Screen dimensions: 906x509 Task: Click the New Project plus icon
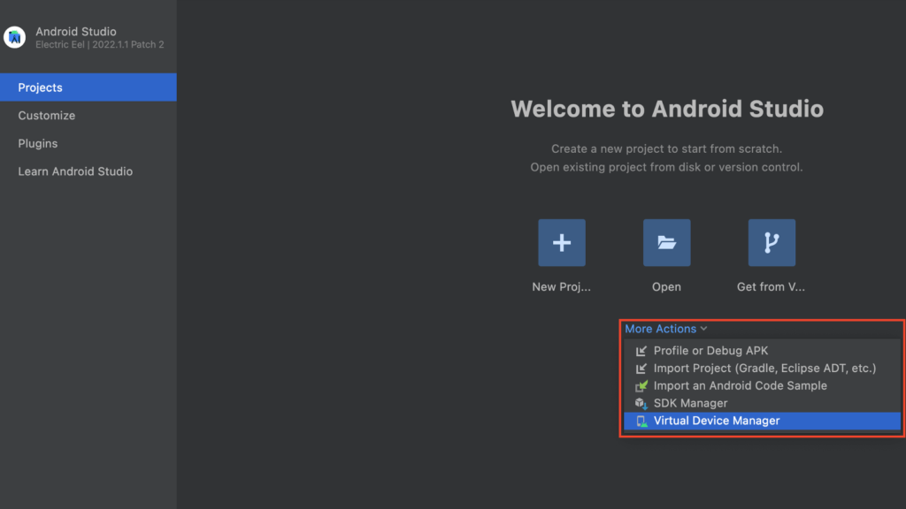pyautogui.click(x=562, y=242)
